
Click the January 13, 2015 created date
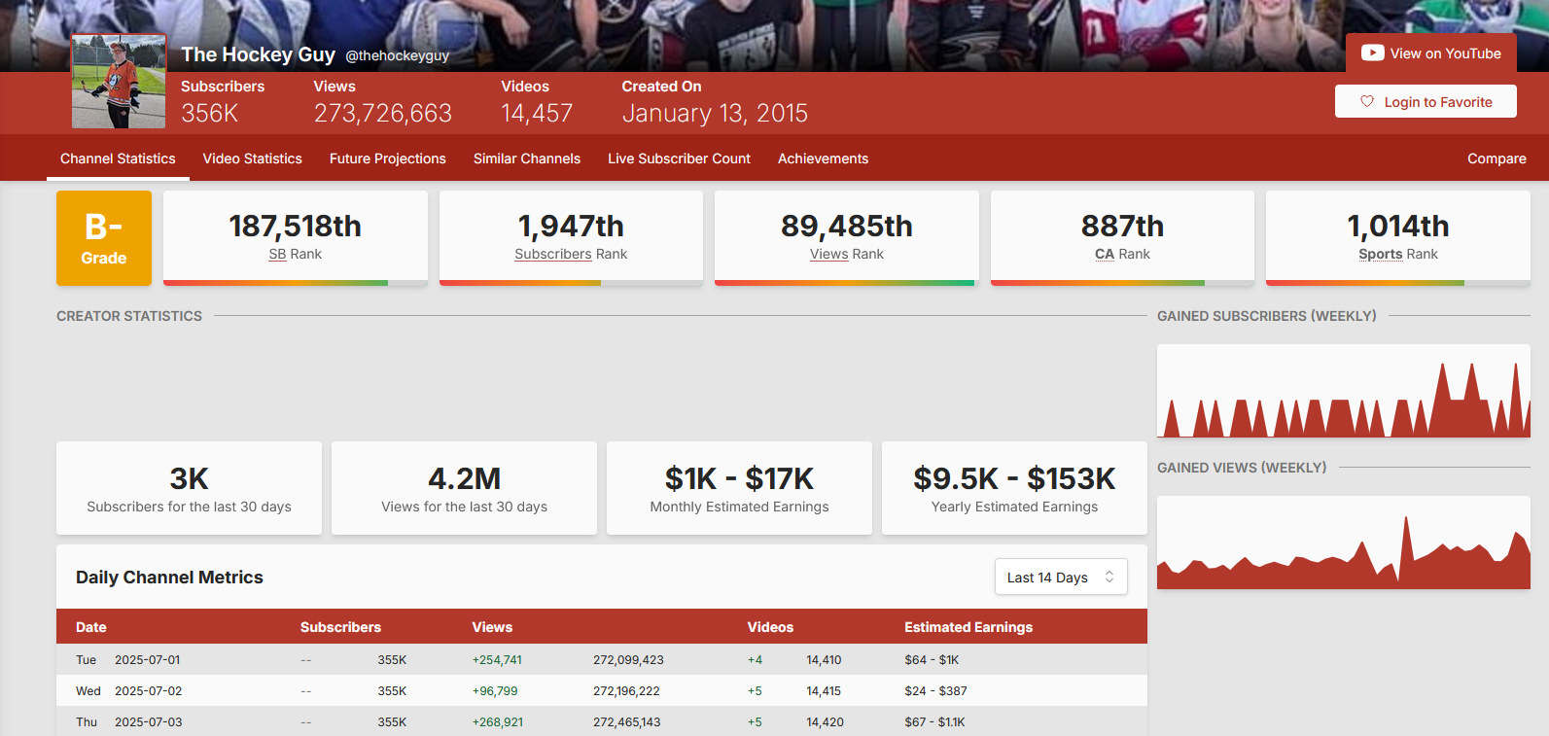[715, 113]
